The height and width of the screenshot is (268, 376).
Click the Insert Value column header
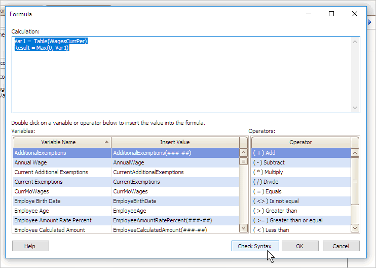point(175,142)
